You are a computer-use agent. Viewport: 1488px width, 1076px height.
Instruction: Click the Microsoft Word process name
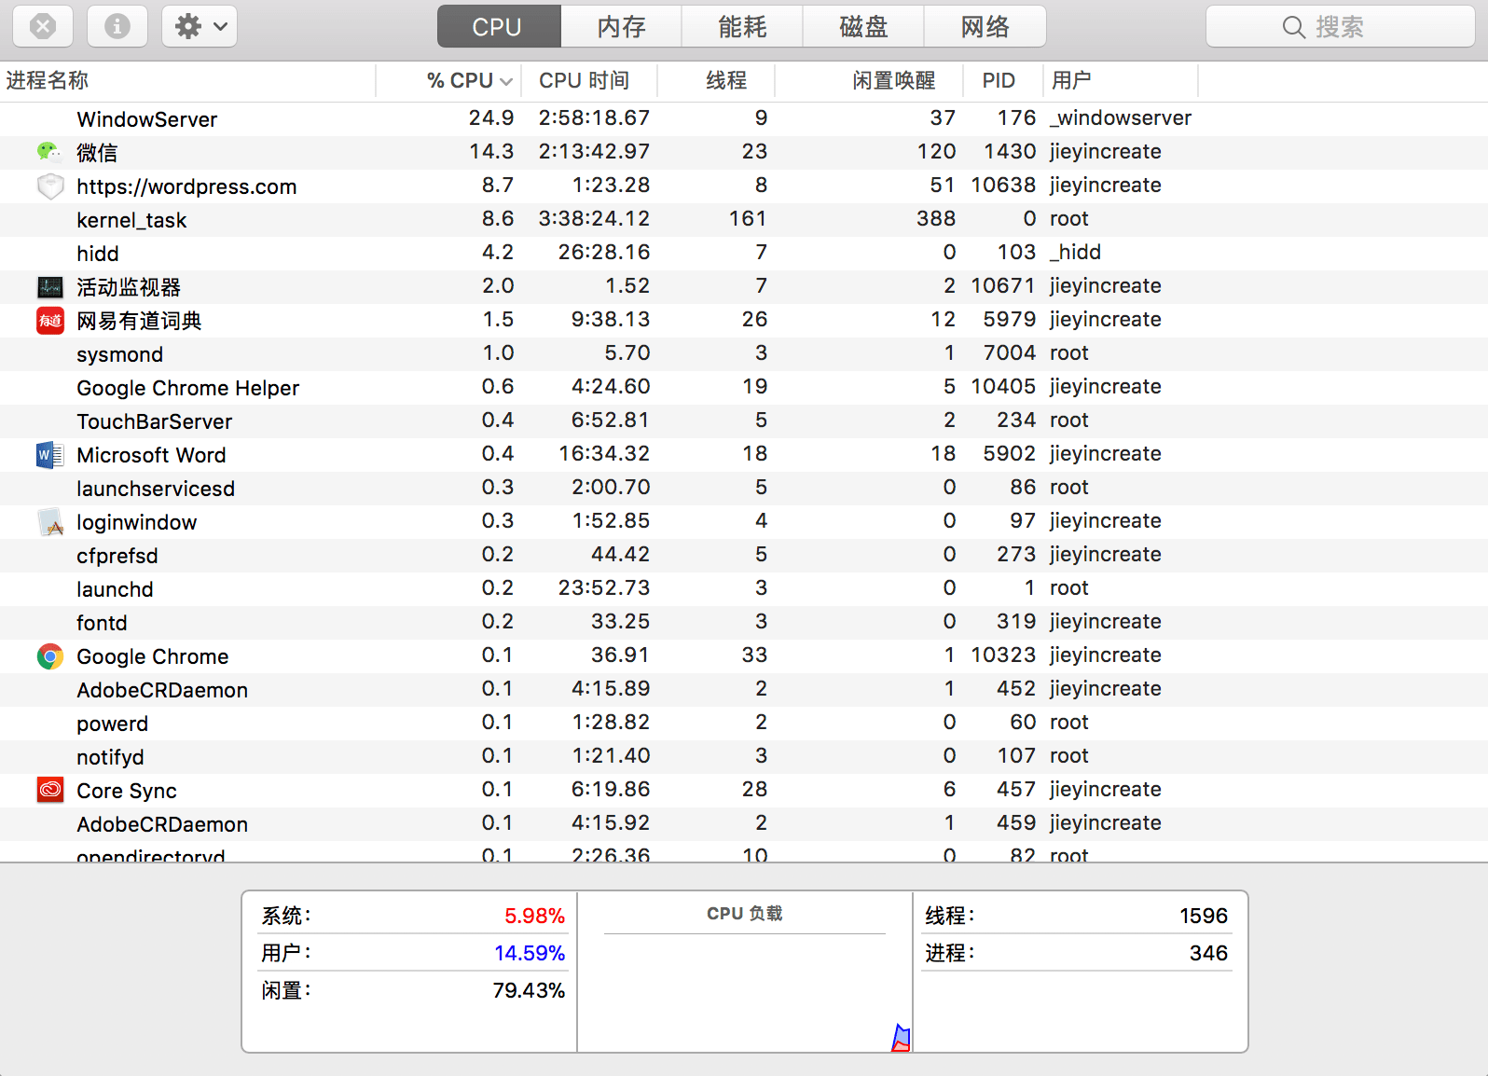151,455
